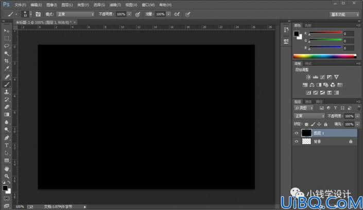Screen dimensions: 363x210
Task: Select the Clone Stamp tool
Action: (x=7, y=92)
